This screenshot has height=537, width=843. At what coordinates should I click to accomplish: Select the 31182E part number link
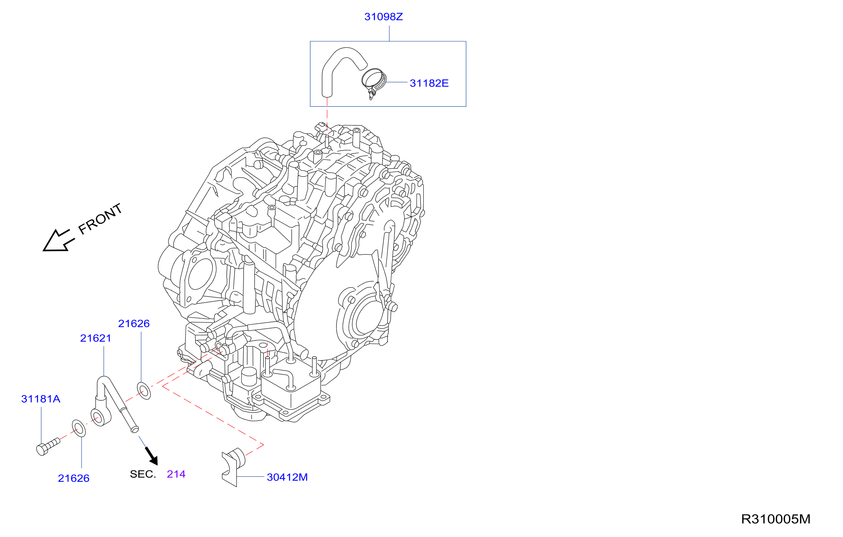pos(429,83)
